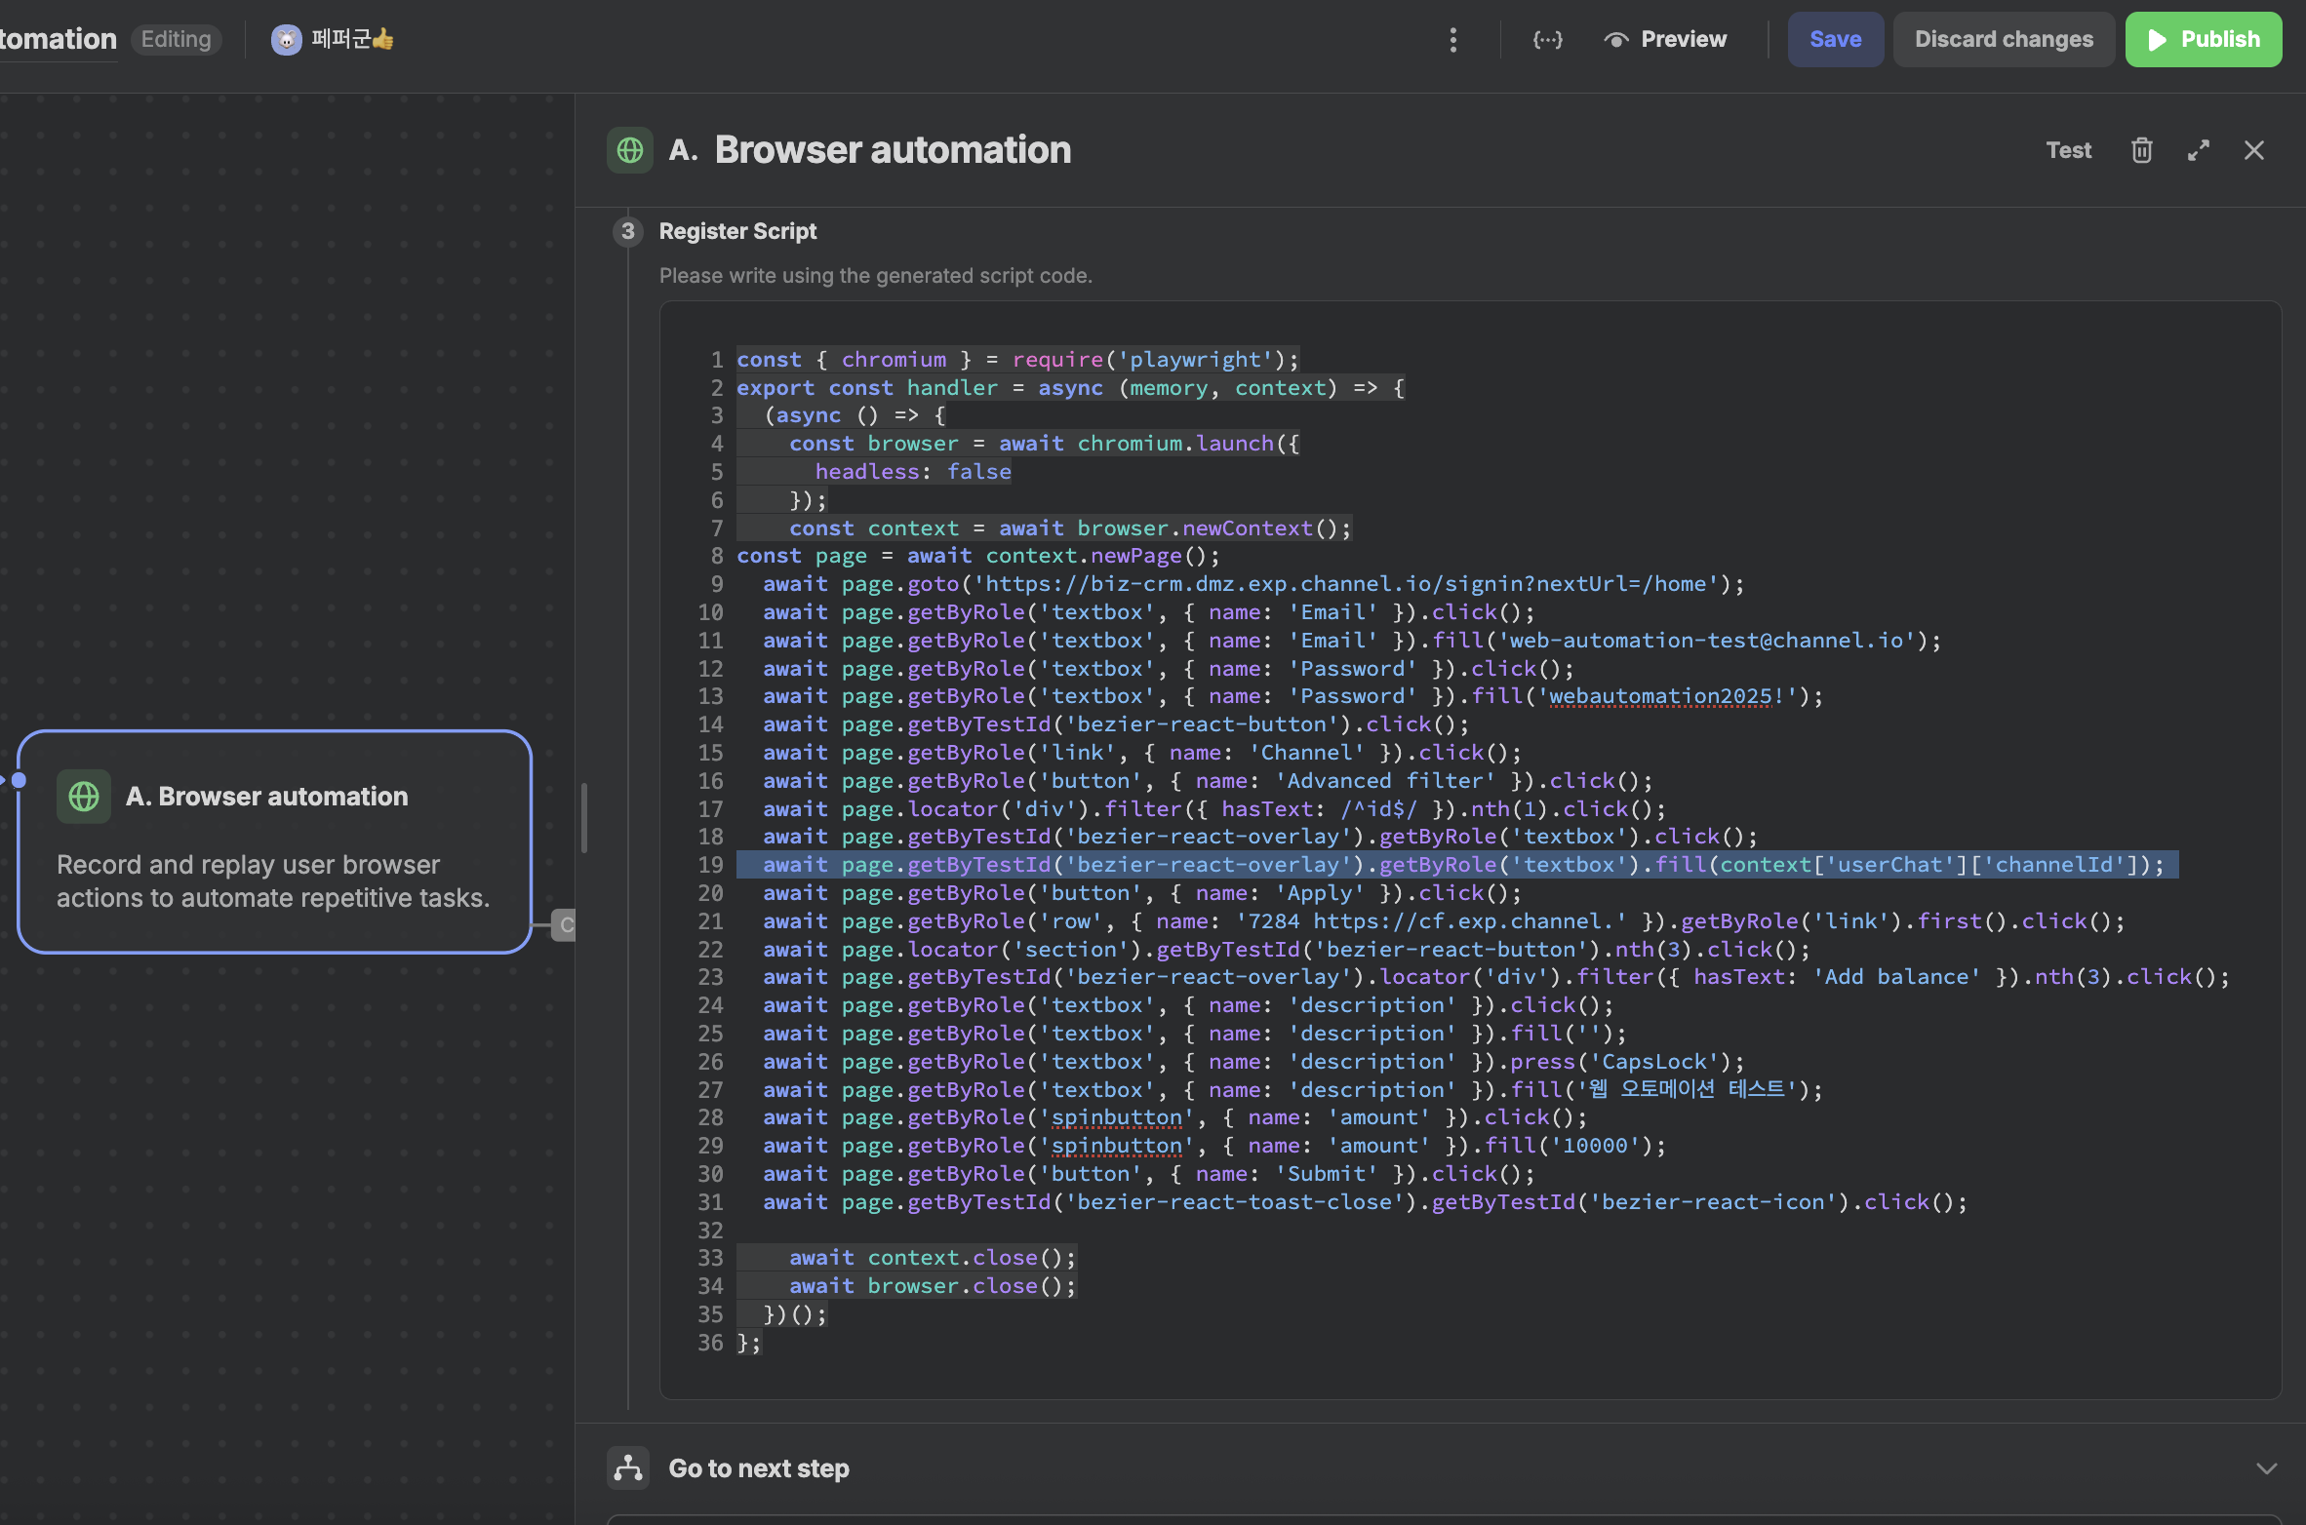
Task: Delete step using trash icon
Action: [2141, 150]
